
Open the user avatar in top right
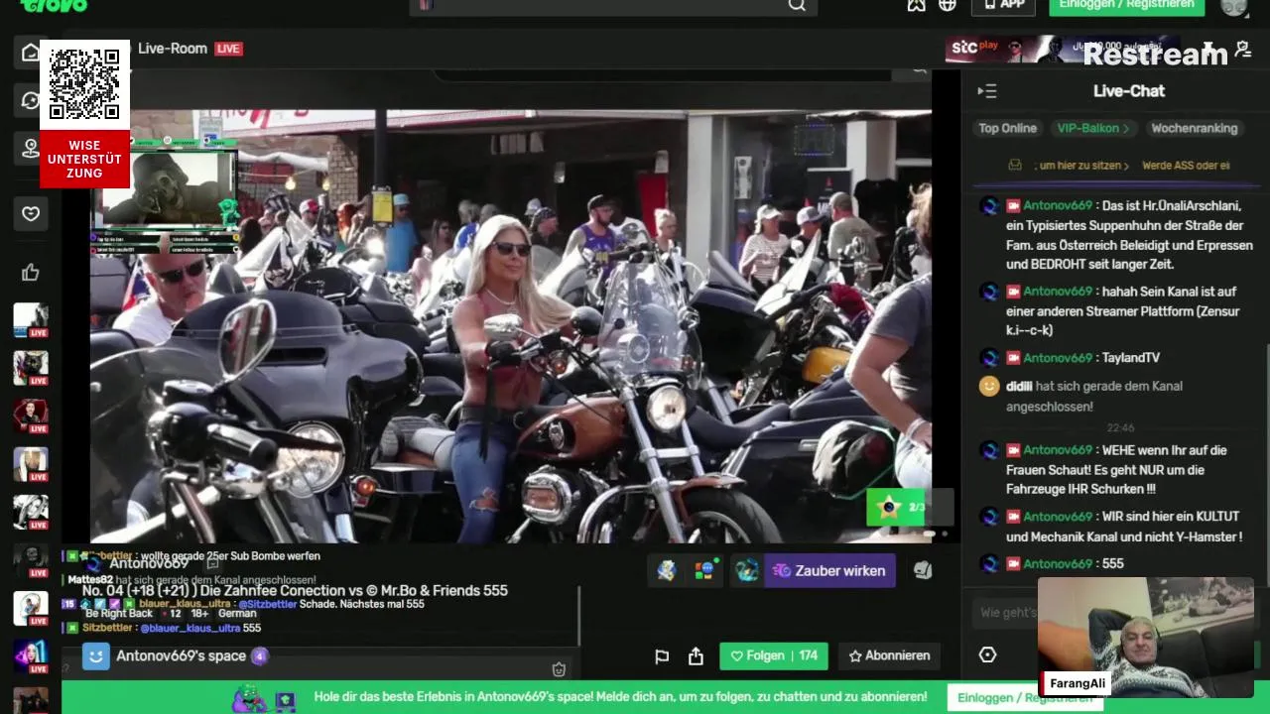click(1233, 6)
